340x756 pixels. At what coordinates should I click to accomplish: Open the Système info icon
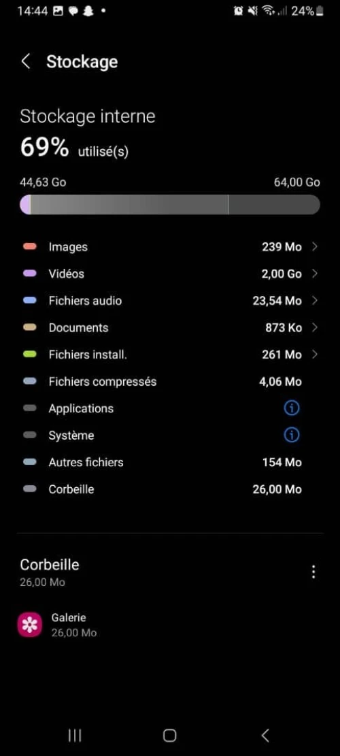point(291,435)
